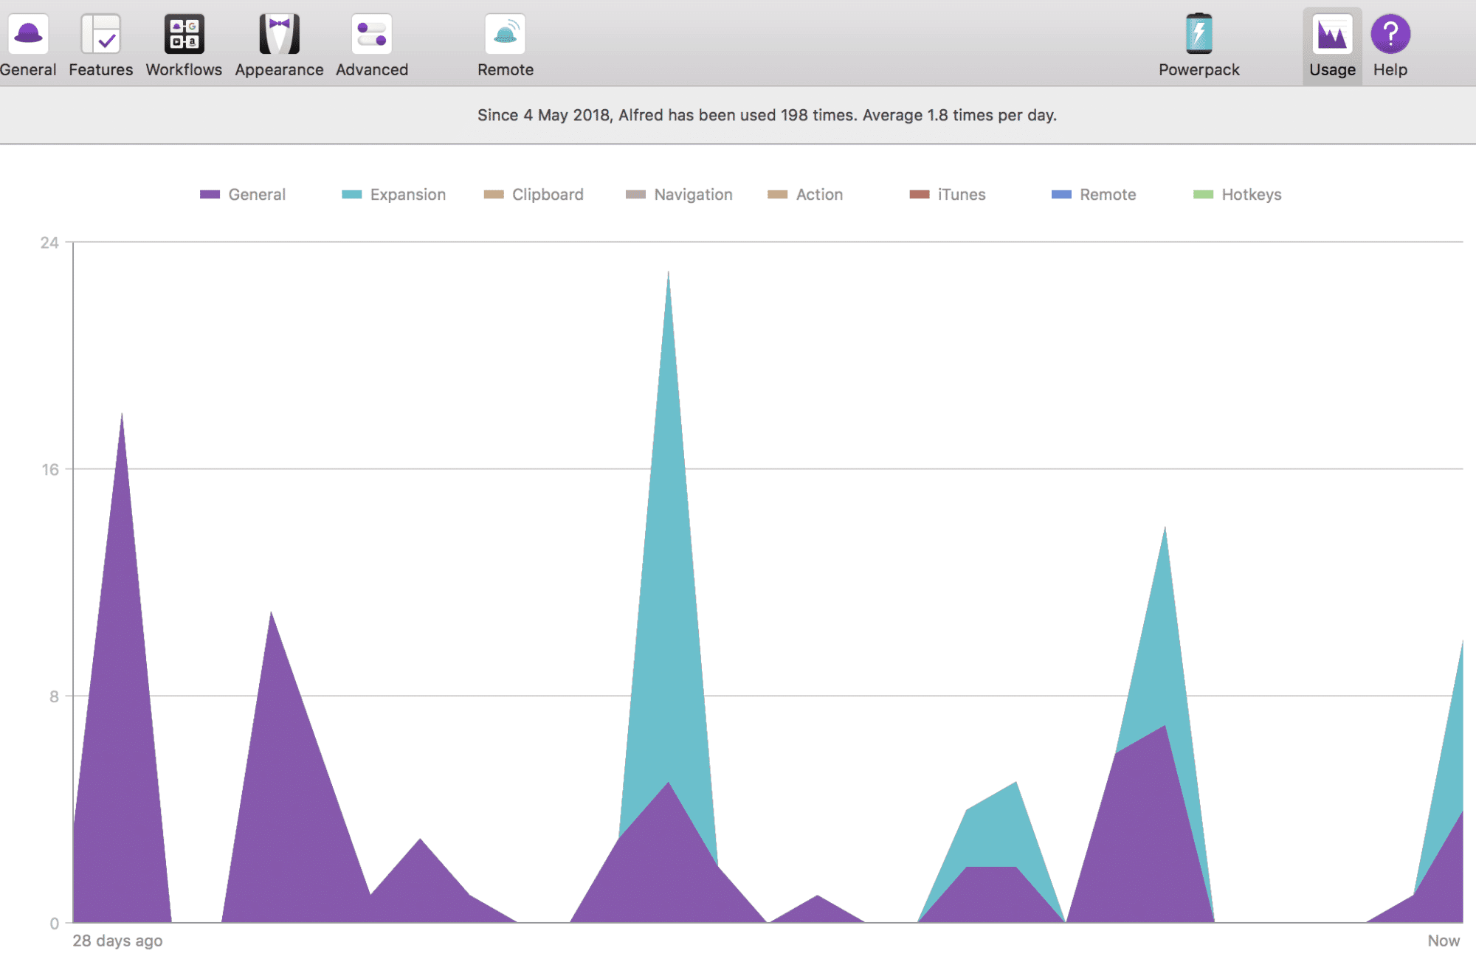Click the red iTunes legend swatch
Screen dimensions: 1476x959
(920, 195)
